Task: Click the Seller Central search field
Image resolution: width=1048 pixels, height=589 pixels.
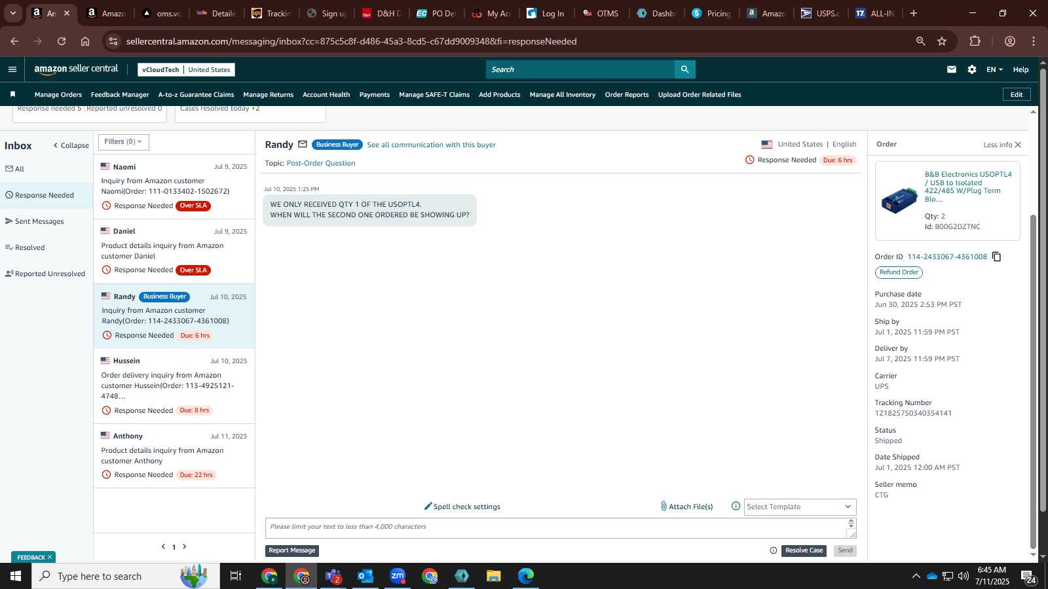Action: [580, 69]
